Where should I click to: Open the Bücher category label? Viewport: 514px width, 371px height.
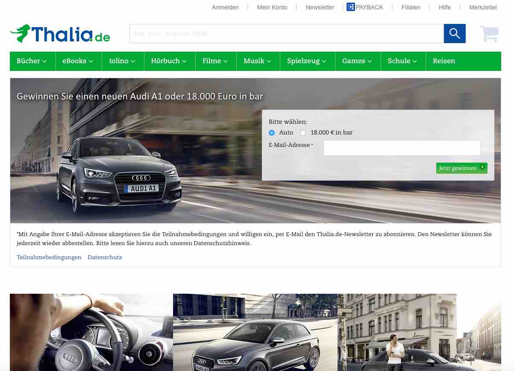coord(28,61)
